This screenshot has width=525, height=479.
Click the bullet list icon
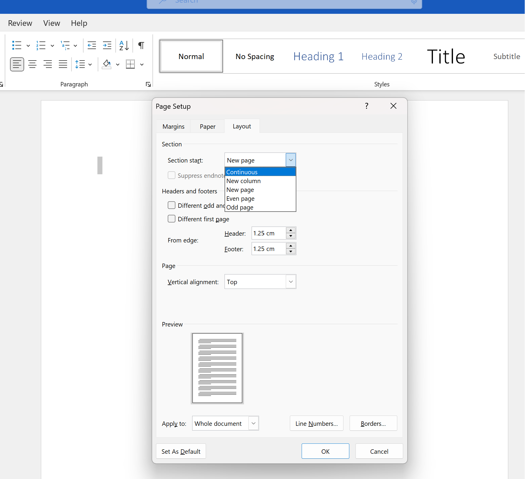click(17, 46)
